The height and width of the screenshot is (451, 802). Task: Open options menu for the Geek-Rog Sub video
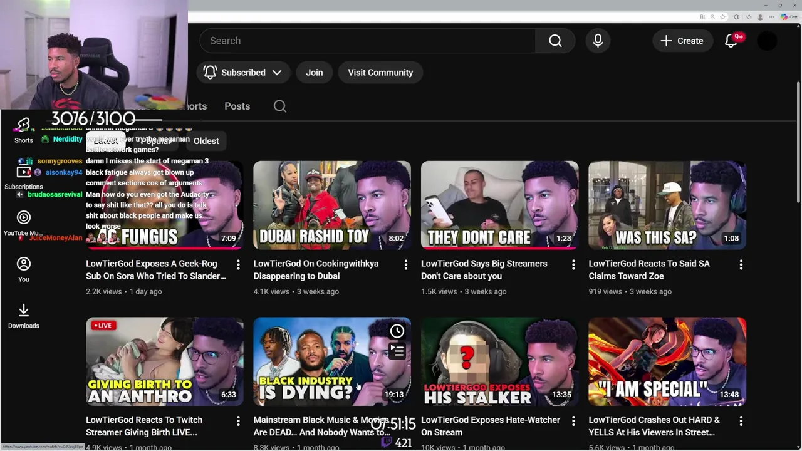pyautogui.click(x=238, y=265)
